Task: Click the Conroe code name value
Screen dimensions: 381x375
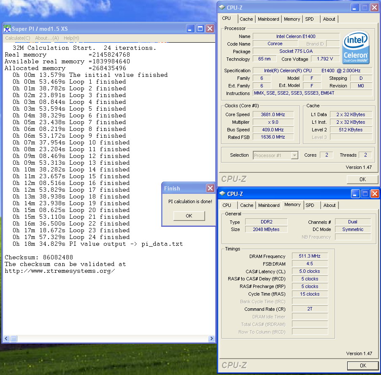Action: [275, 43]
